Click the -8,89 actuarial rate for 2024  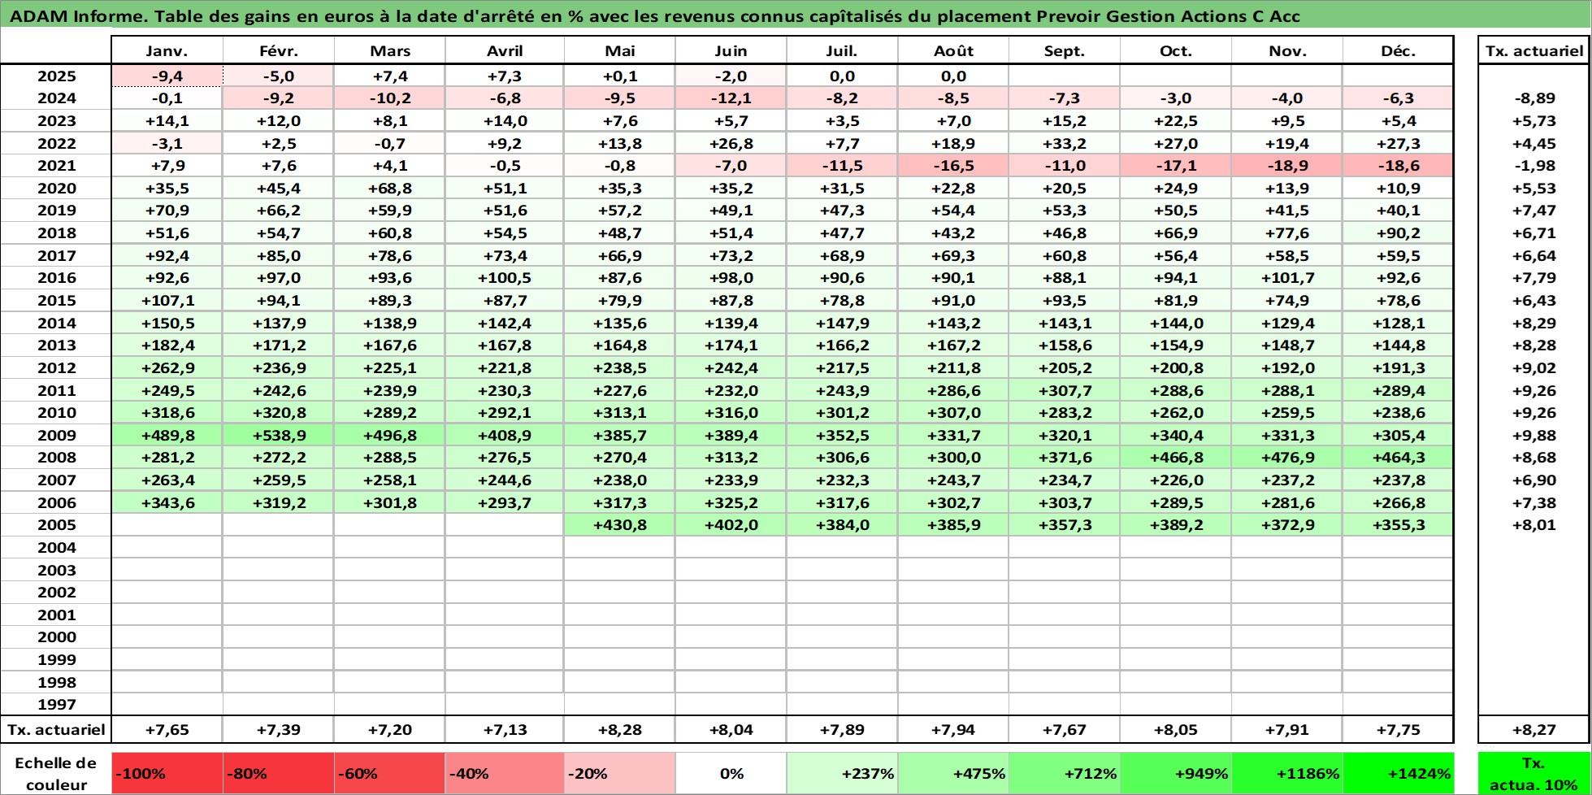(x=1533, y=98)
